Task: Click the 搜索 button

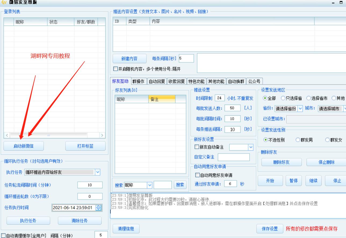Action: 180,185
